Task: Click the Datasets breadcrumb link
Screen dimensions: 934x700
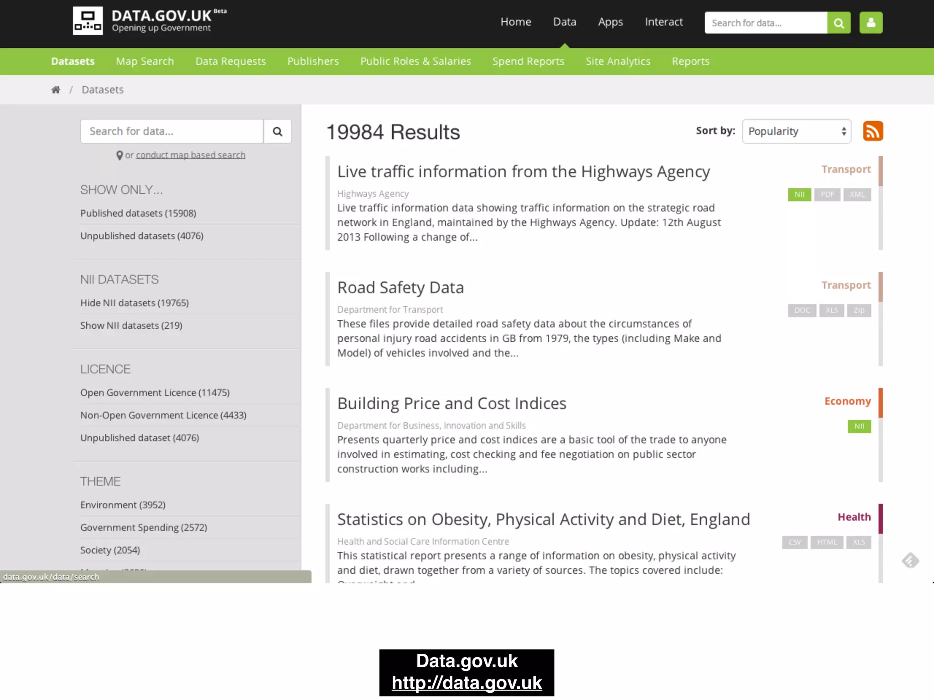Action: (103, 90)
